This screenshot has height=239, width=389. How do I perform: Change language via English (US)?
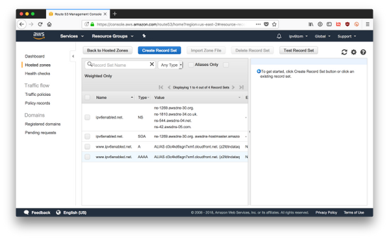tap(71, 212)
